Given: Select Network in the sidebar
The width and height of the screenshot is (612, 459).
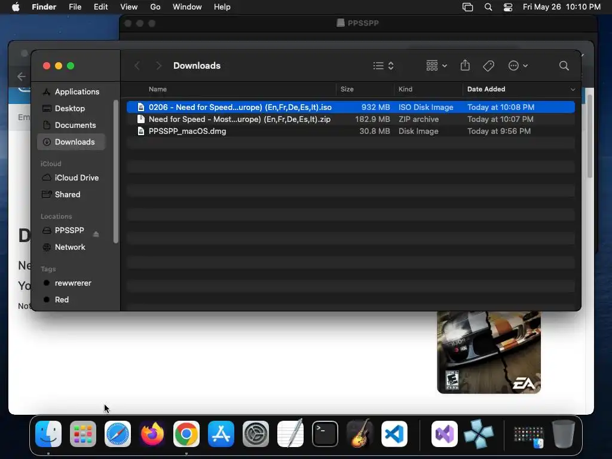Looking at the screenshot, I should pyautogui.click(x=72, y=247).
